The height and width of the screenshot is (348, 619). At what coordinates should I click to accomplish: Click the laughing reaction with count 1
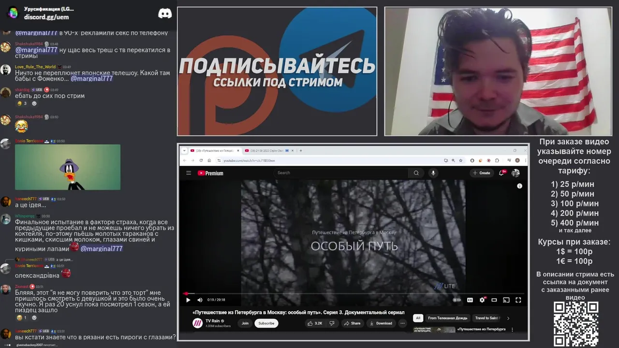pos(22,318)
